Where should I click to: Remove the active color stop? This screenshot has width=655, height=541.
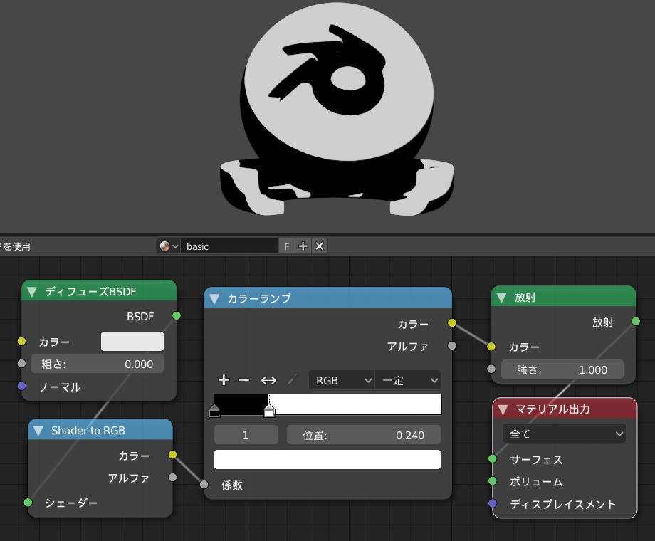pos(244,379)
